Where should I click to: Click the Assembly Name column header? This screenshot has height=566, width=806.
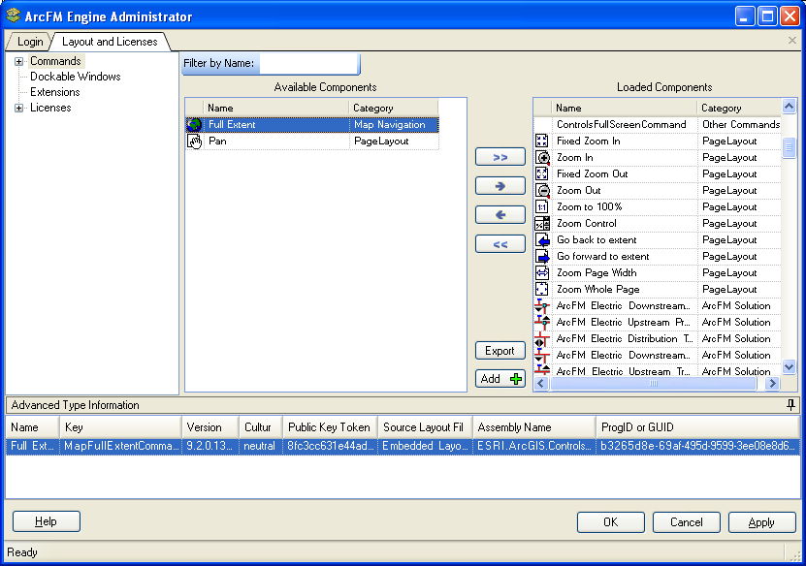(534, 427)
